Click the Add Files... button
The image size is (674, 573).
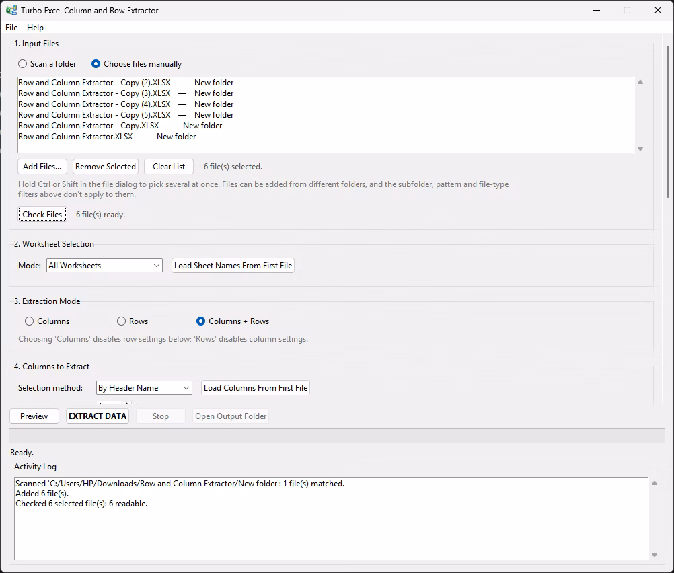[42, 166]
